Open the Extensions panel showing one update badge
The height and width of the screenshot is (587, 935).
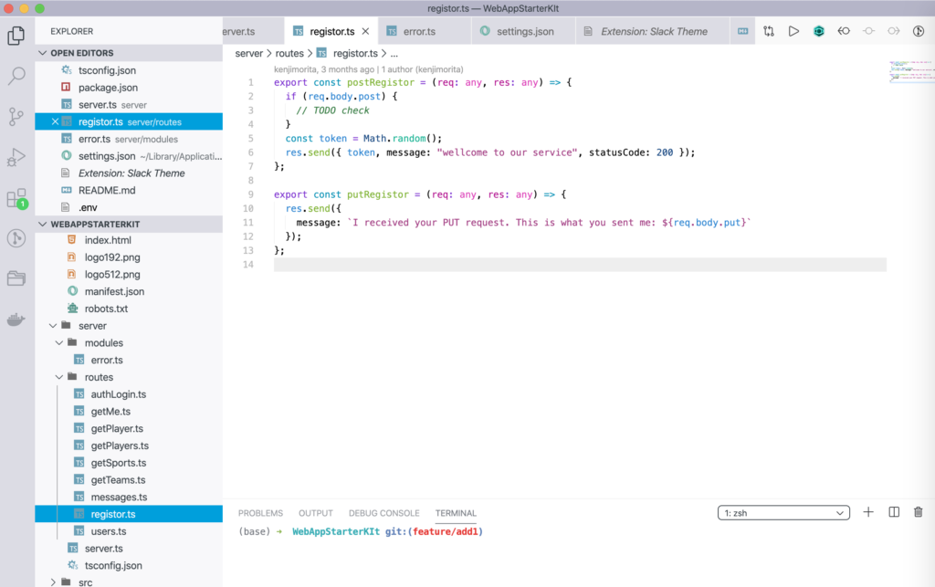pyautogui.click(x=15, y=199)
